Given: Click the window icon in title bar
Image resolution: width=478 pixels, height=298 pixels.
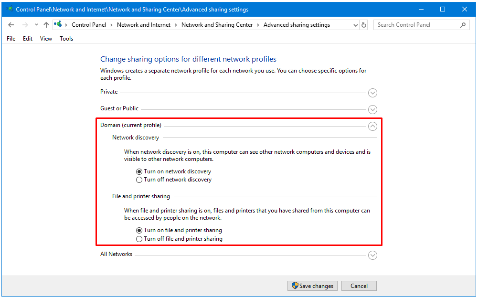Looking at the screenshot, I should [x=10, y=9].
